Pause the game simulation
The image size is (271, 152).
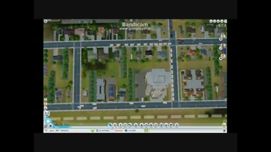pyautogui.click(x=45, y=100)
